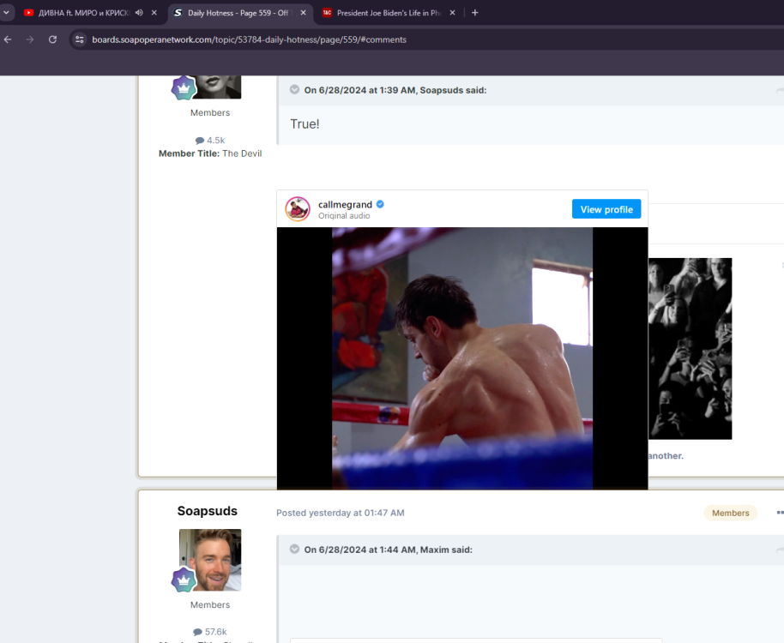The height and width of the screenshot is (643, 784).
Task: Click the address bar URL
Action: point(249,39)
